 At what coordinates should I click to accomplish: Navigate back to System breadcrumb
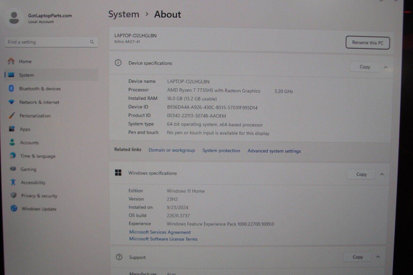tap(124, 14)
